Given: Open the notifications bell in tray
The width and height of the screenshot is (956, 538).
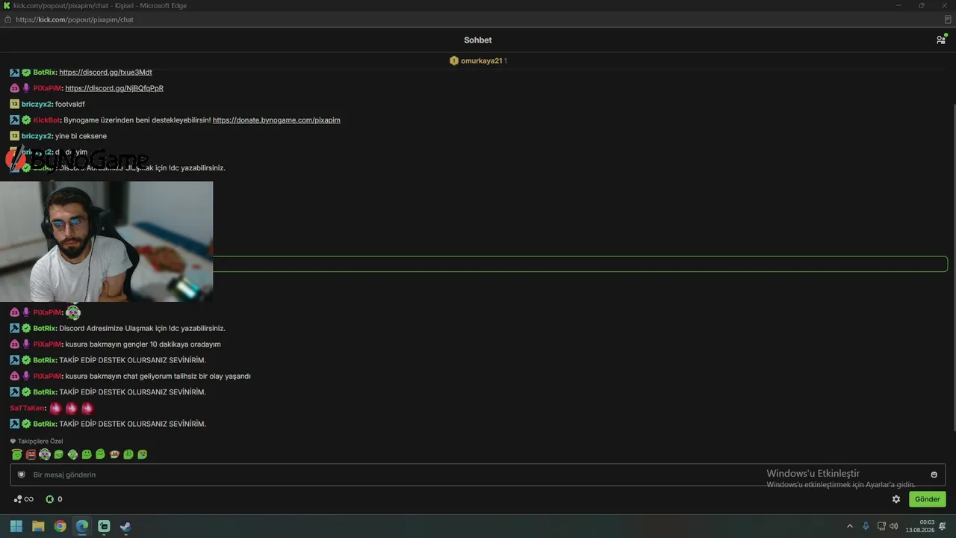Looking at the screenshot, I should pyautogui.click(x=943, y=526).
